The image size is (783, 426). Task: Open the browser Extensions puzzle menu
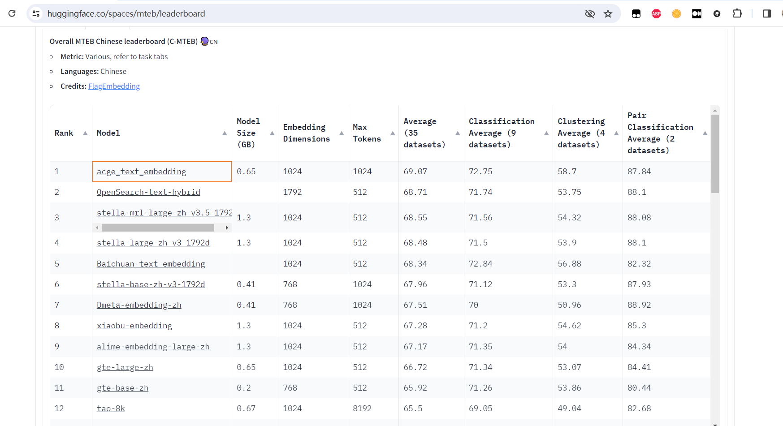click(x=737, y=14)
